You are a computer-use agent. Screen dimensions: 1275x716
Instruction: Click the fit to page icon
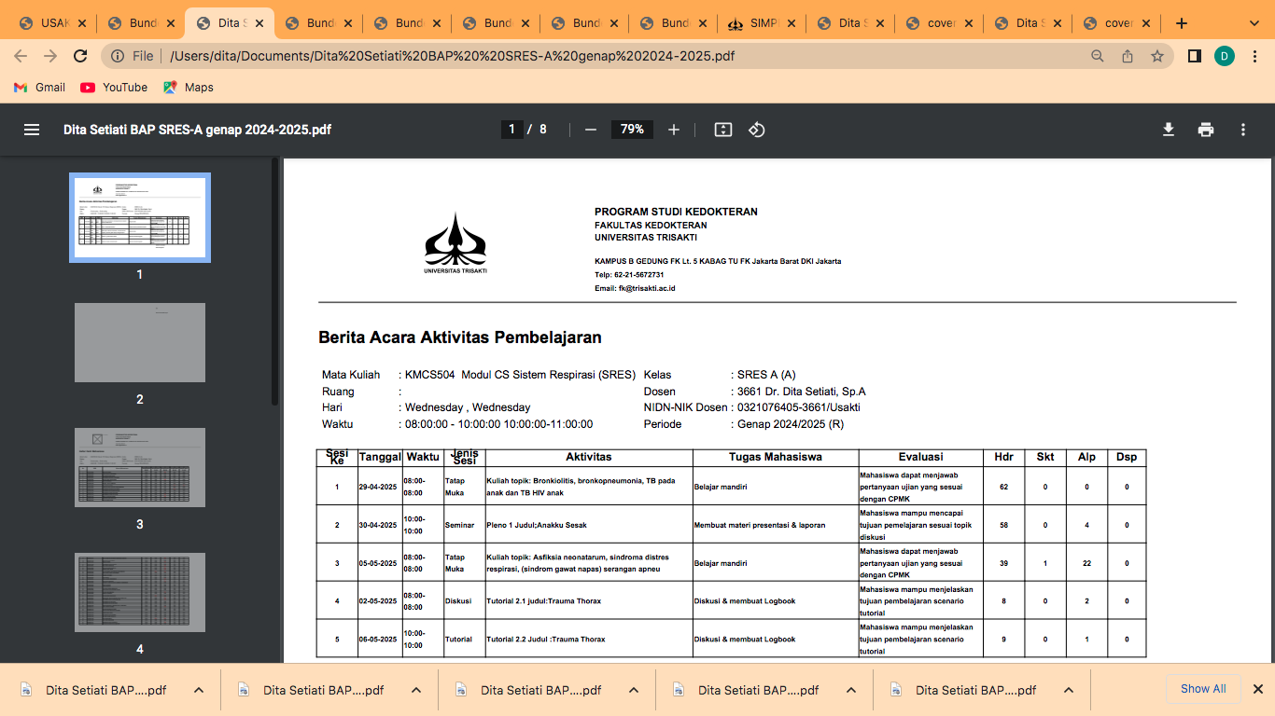pyautogui.click(x=723, y=130)
